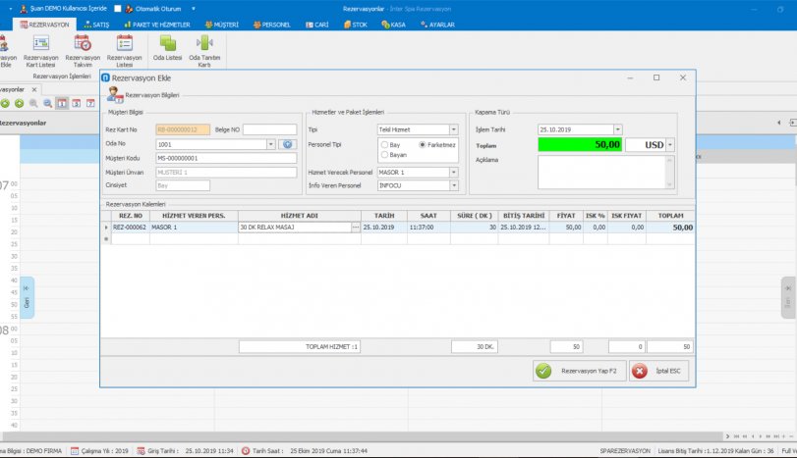Click the TOPLAM column header
The height and width of the screenshot is (458, 797).
(670, 216)
